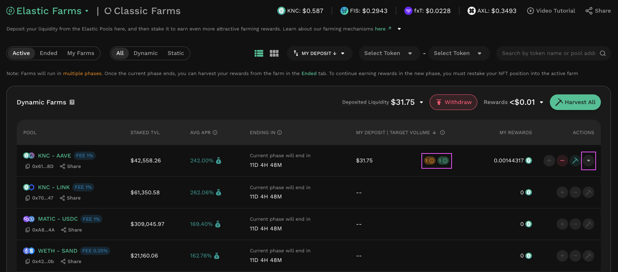
Task: Open the MATIC - USDC pool link
Action: pos(58,219)
